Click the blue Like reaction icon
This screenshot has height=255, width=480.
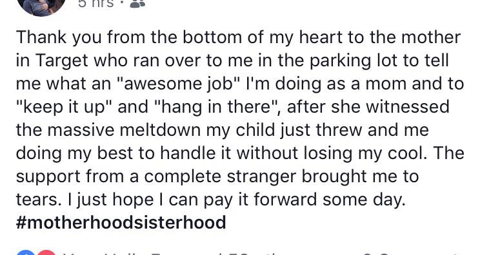coord(26,253)
